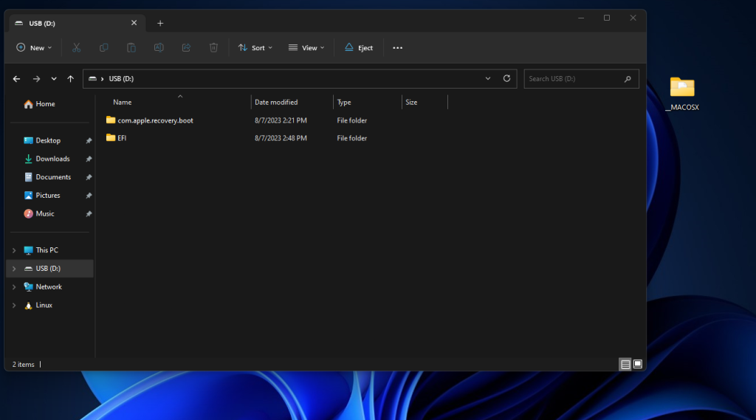The width and height of the screenshot is (756, 420).
Task: Eject the USB drive
Action: click(359, 48)
